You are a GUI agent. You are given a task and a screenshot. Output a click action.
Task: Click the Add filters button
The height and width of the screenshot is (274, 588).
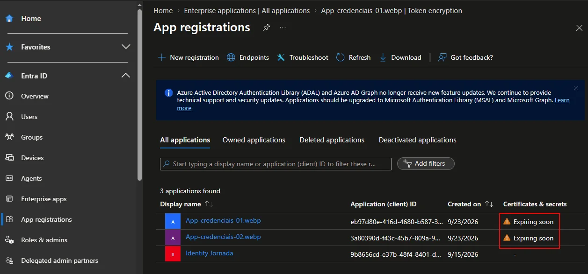(x=426, y=164)
